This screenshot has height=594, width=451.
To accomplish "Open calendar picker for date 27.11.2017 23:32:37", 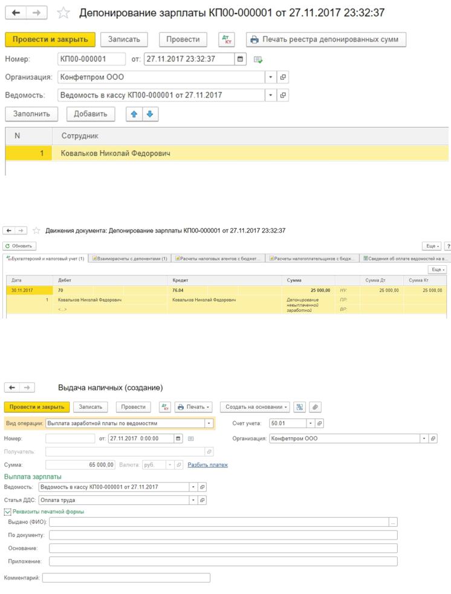I will [x=241, y=59].
